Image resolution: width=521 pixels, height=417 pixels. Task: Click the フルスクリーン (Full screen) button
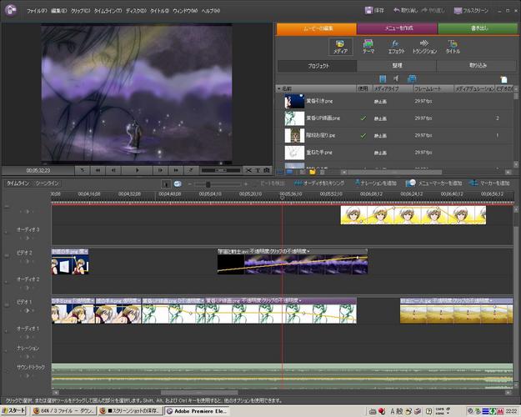pyautogui.click(x=471, y=10)
